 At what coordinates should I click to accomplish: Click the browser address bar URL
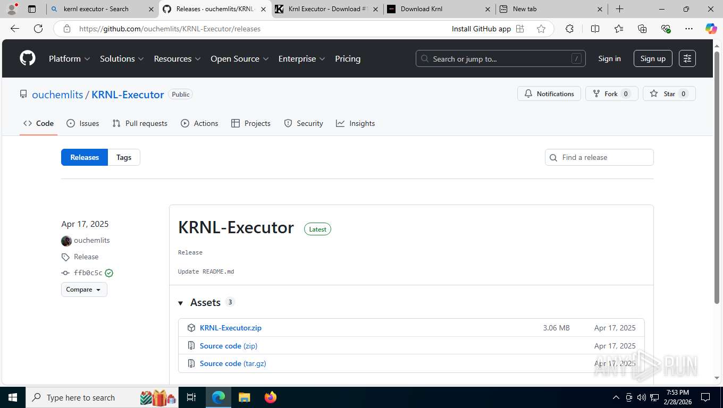[x=170, y=29]
